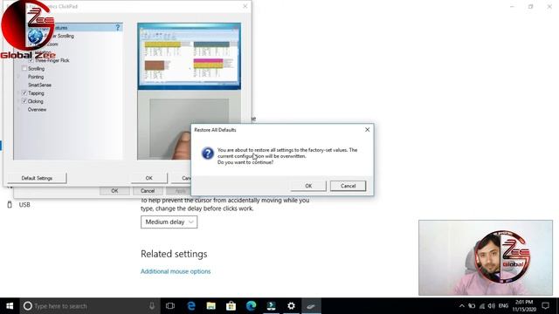The image size is (559, 314).
Task: Cancel the Restore All Defaults dialog
Action: coord(348,186)
